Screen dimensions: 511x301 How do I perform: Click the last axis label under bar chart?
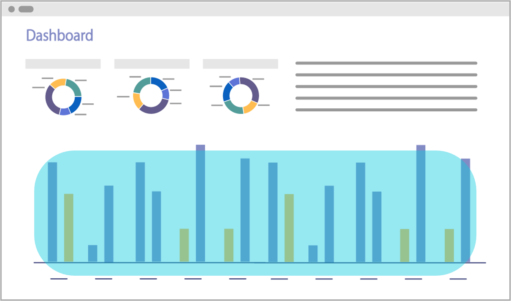pos(458,279)
